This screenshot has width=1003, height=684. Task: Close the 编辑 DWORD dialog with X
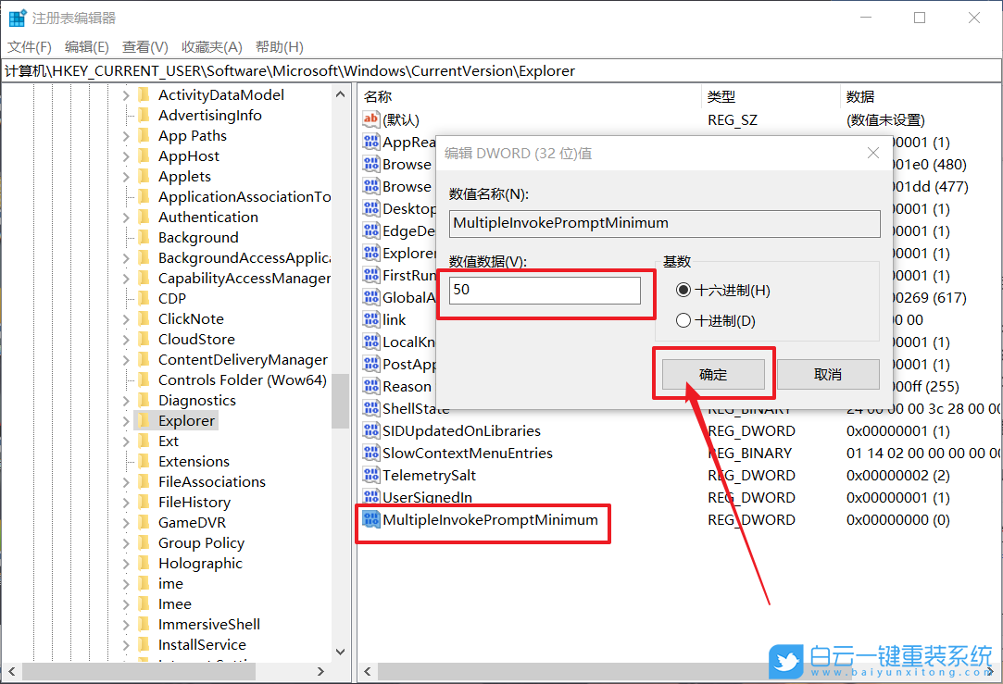pyautogui.click(x=872, y=153)
